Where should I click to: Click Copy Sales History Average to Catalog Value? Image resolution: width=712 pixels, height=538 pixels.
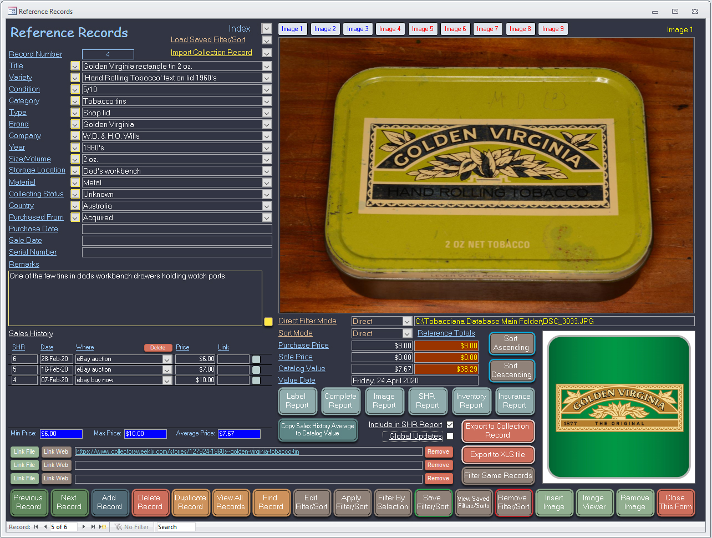[318, 430]
